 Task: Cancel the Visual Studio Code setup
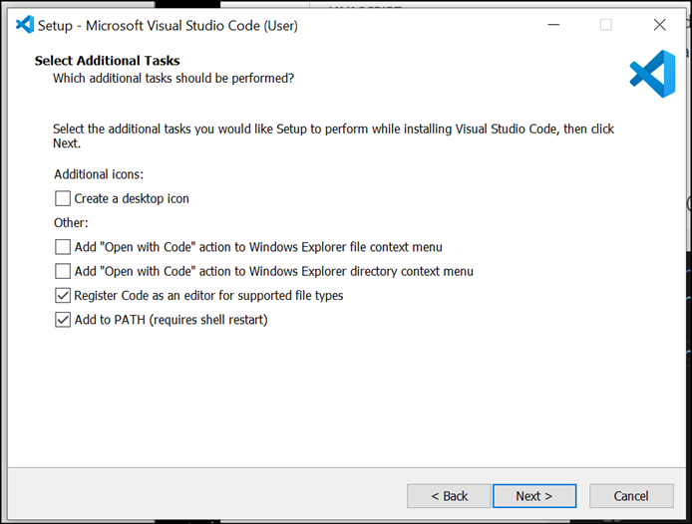tap(630, 496)
